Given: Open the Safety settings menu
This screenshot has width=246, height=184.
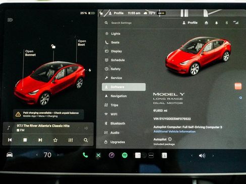Looking at the screenshot, I should (113, 69).
